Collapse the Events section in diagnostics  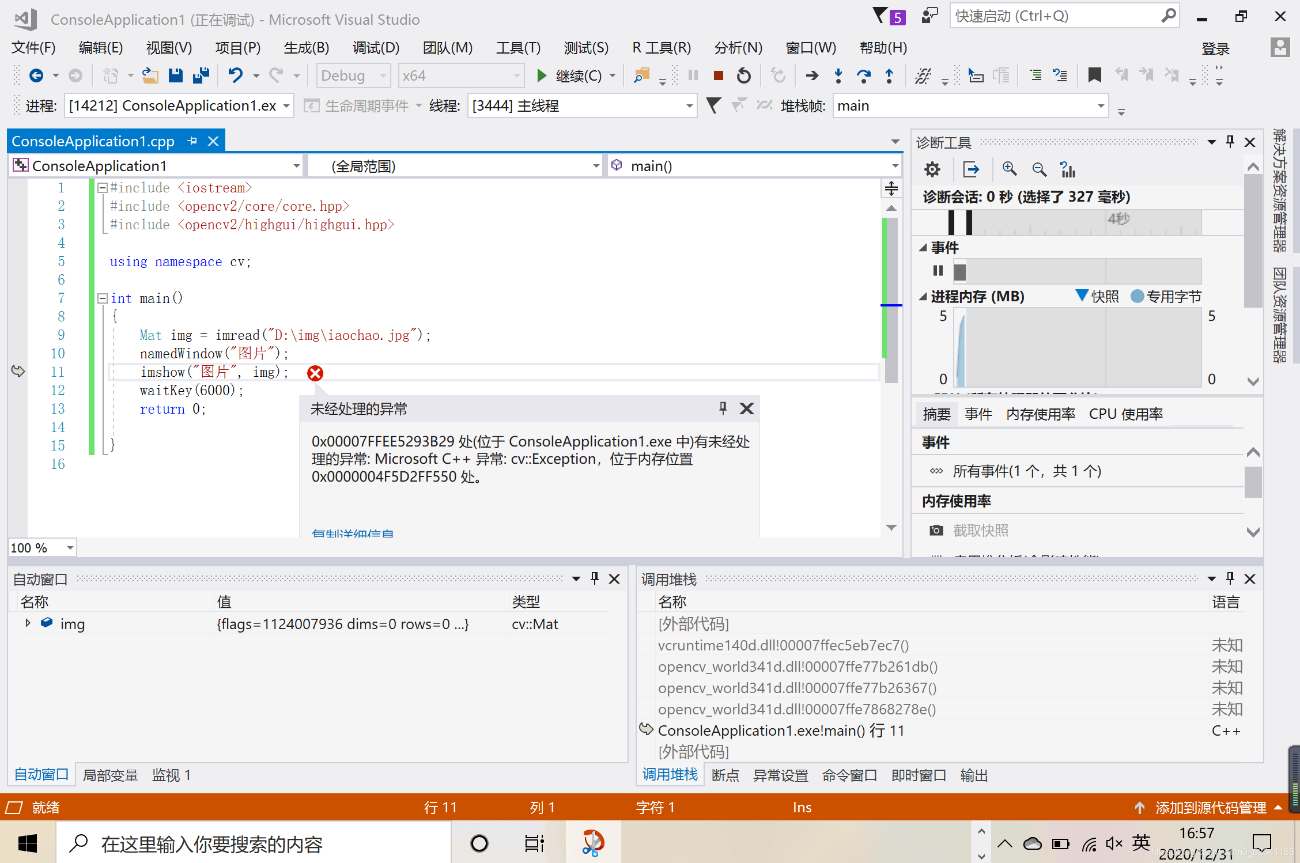click(923, 248)
